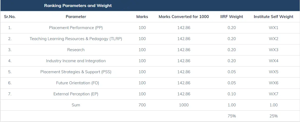Select the Sr.No. column header
The width and height of the screenshot is (300, 122).
point(10,17)
